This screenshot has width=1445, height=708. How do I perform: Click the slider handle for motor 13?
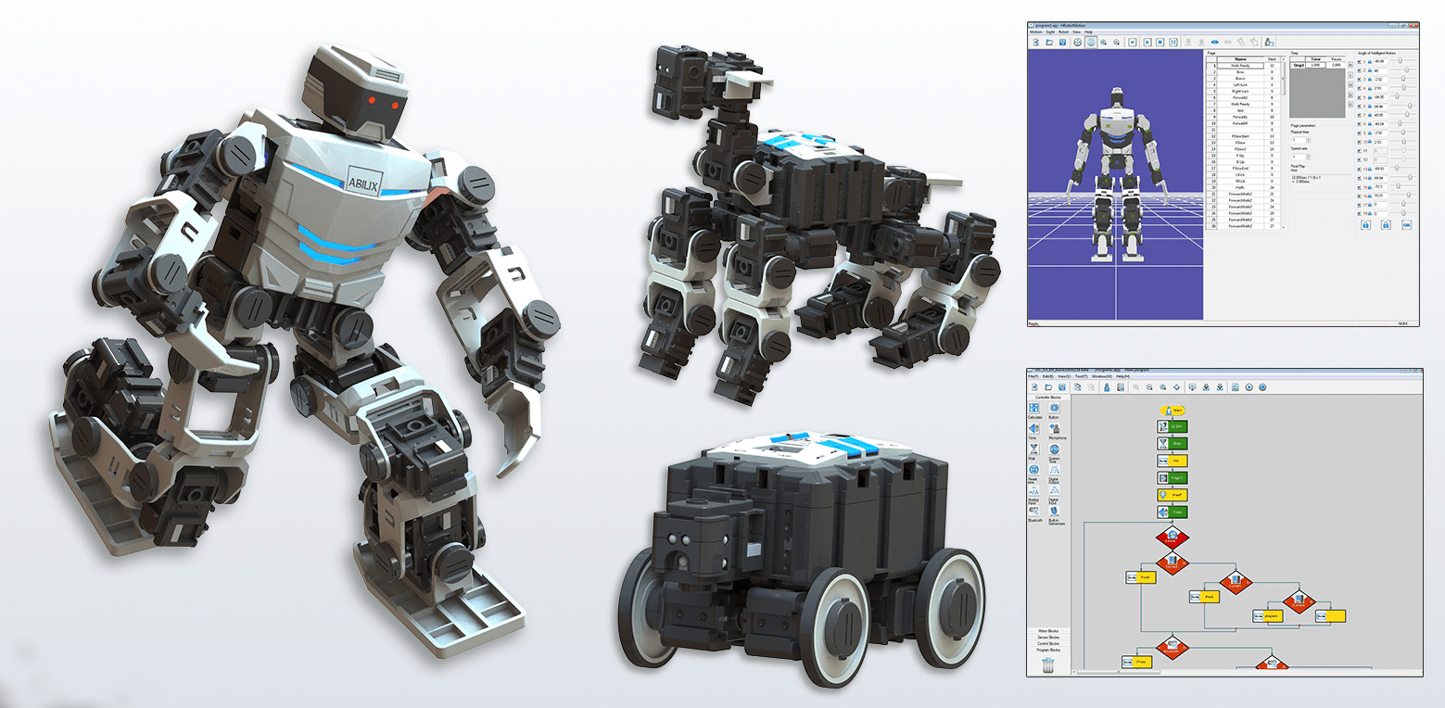(x=1397, y=168)
